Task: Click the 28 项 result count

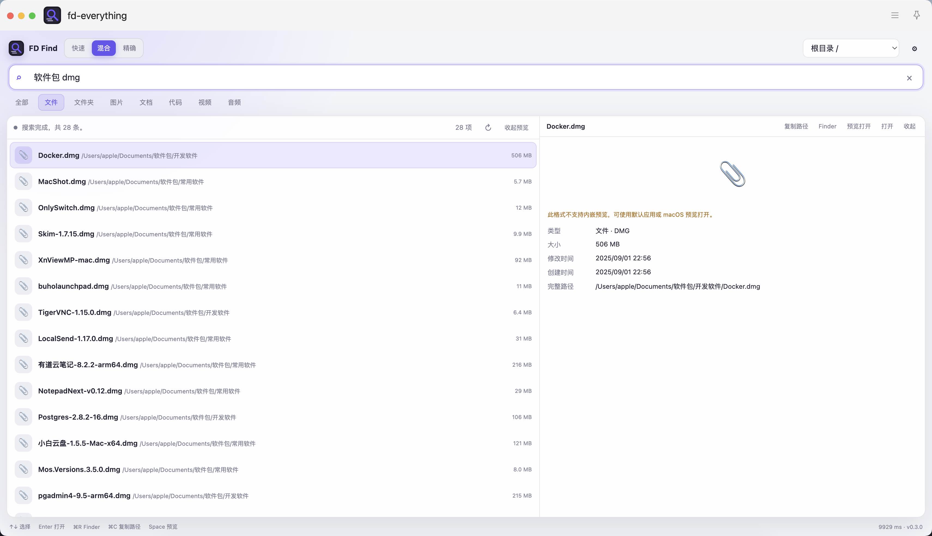Action: tap(463, 127)
